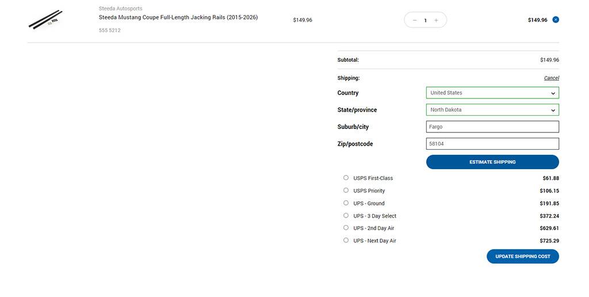589x297 pixels.
Task: Click the Subtotal: label
Action: [x=348, y=60]
